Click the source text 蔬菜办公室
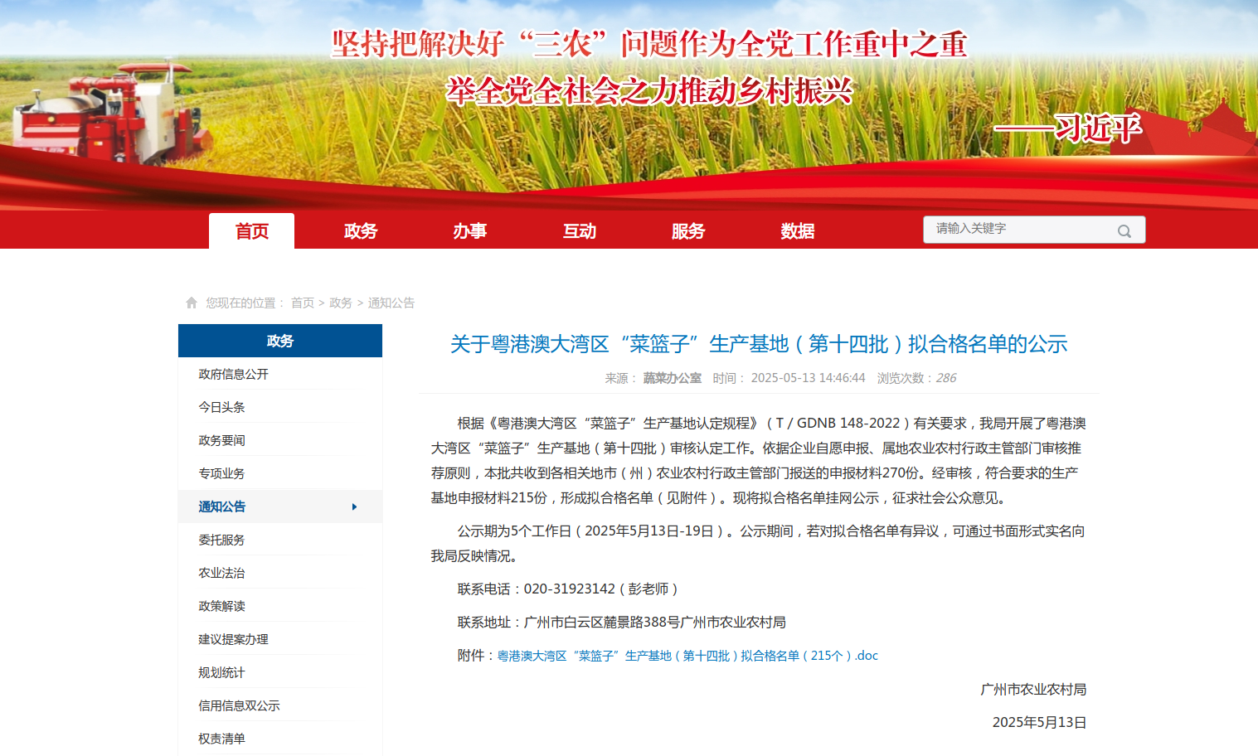Viewport: 1258px width, 756px height. tap(673, 378)
